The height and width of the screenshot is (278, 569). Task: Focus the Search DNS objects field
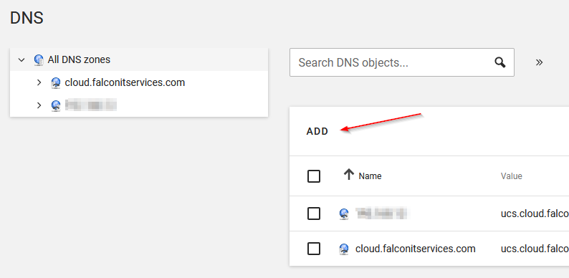click(x=402, y=62)
